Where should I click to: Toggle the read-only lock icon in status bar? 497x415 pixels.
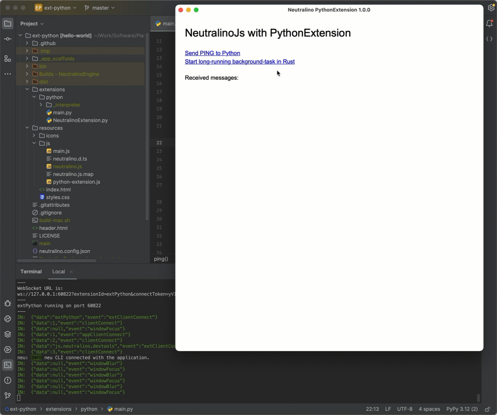487,409
